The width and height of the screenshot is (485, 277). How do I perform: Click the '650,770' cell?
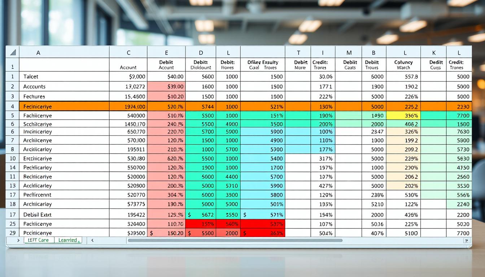click(128, 132)
